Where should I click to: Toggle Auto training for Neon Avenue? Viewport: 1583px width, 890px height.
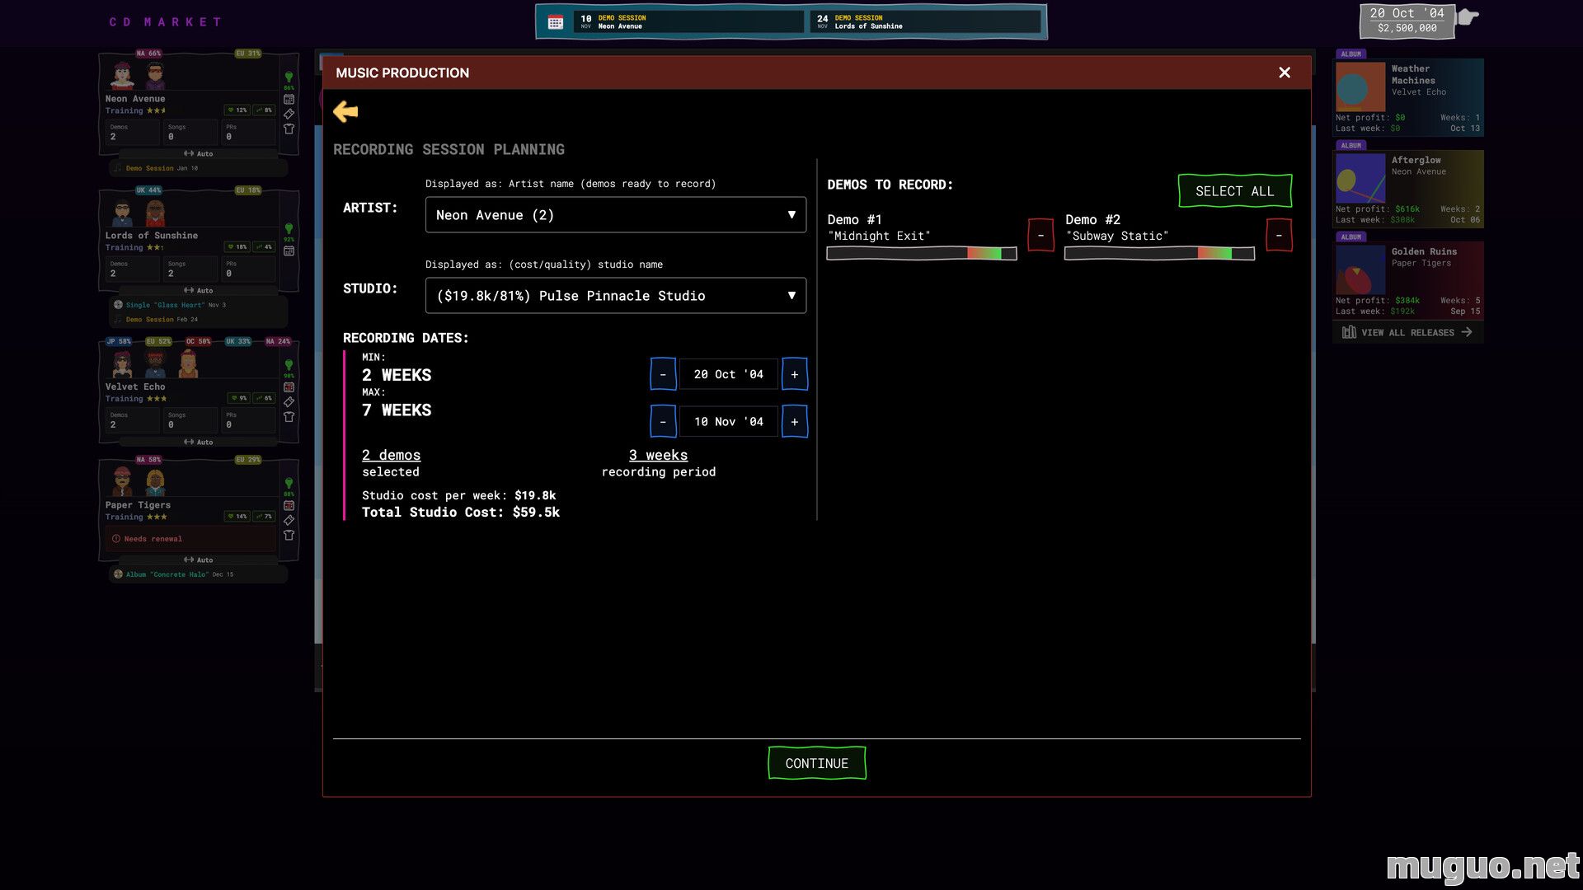(198, 154)
